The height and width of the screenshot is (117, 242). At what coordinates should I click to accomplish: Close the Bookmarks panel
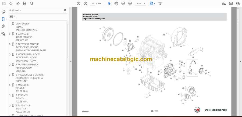tap(65, 10)
